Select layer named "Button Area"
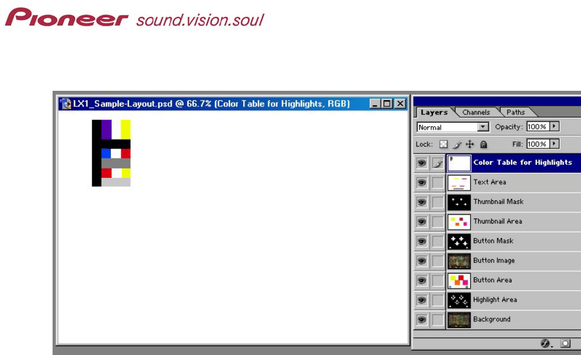 point(493,280)
